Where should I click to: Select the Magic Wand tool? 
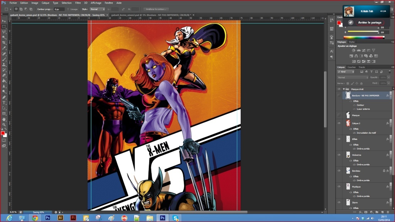click(4, 37)
